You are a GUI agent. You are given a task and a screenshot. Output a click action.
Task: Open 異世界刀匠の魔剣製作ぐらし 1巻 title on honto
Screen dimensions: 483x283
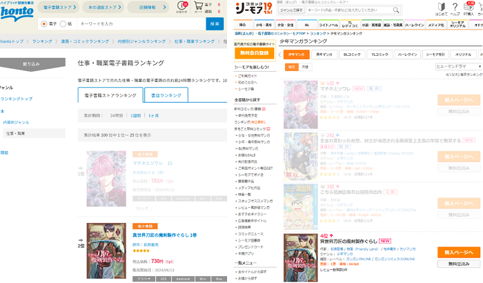164,235
